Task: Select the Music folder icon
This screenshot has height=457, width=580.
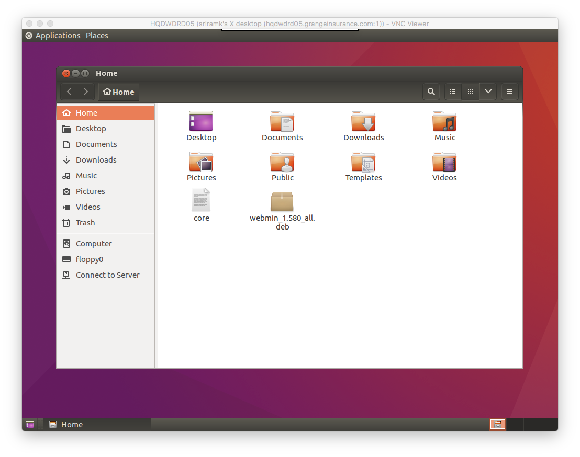Action: 444,120
